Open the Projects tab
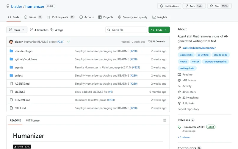238x149 pixels. pyautogui.click(x=106, y=17)
